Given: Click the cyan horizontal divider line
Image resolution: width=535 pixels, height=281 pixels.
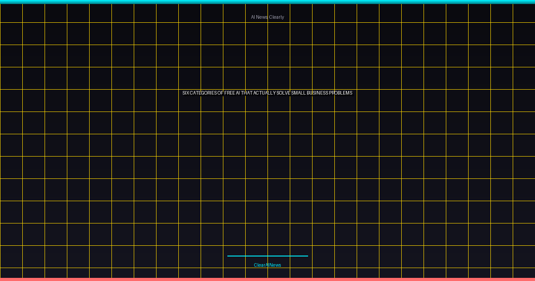Looking at the screenshot, I should coord(267,256).
